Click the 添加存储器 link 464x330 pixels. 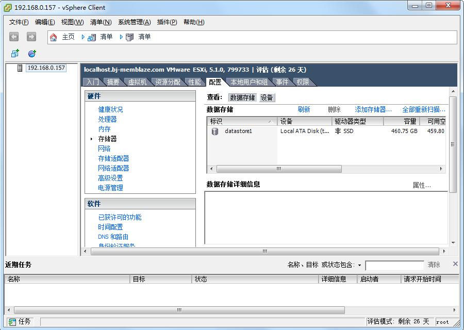373,109
